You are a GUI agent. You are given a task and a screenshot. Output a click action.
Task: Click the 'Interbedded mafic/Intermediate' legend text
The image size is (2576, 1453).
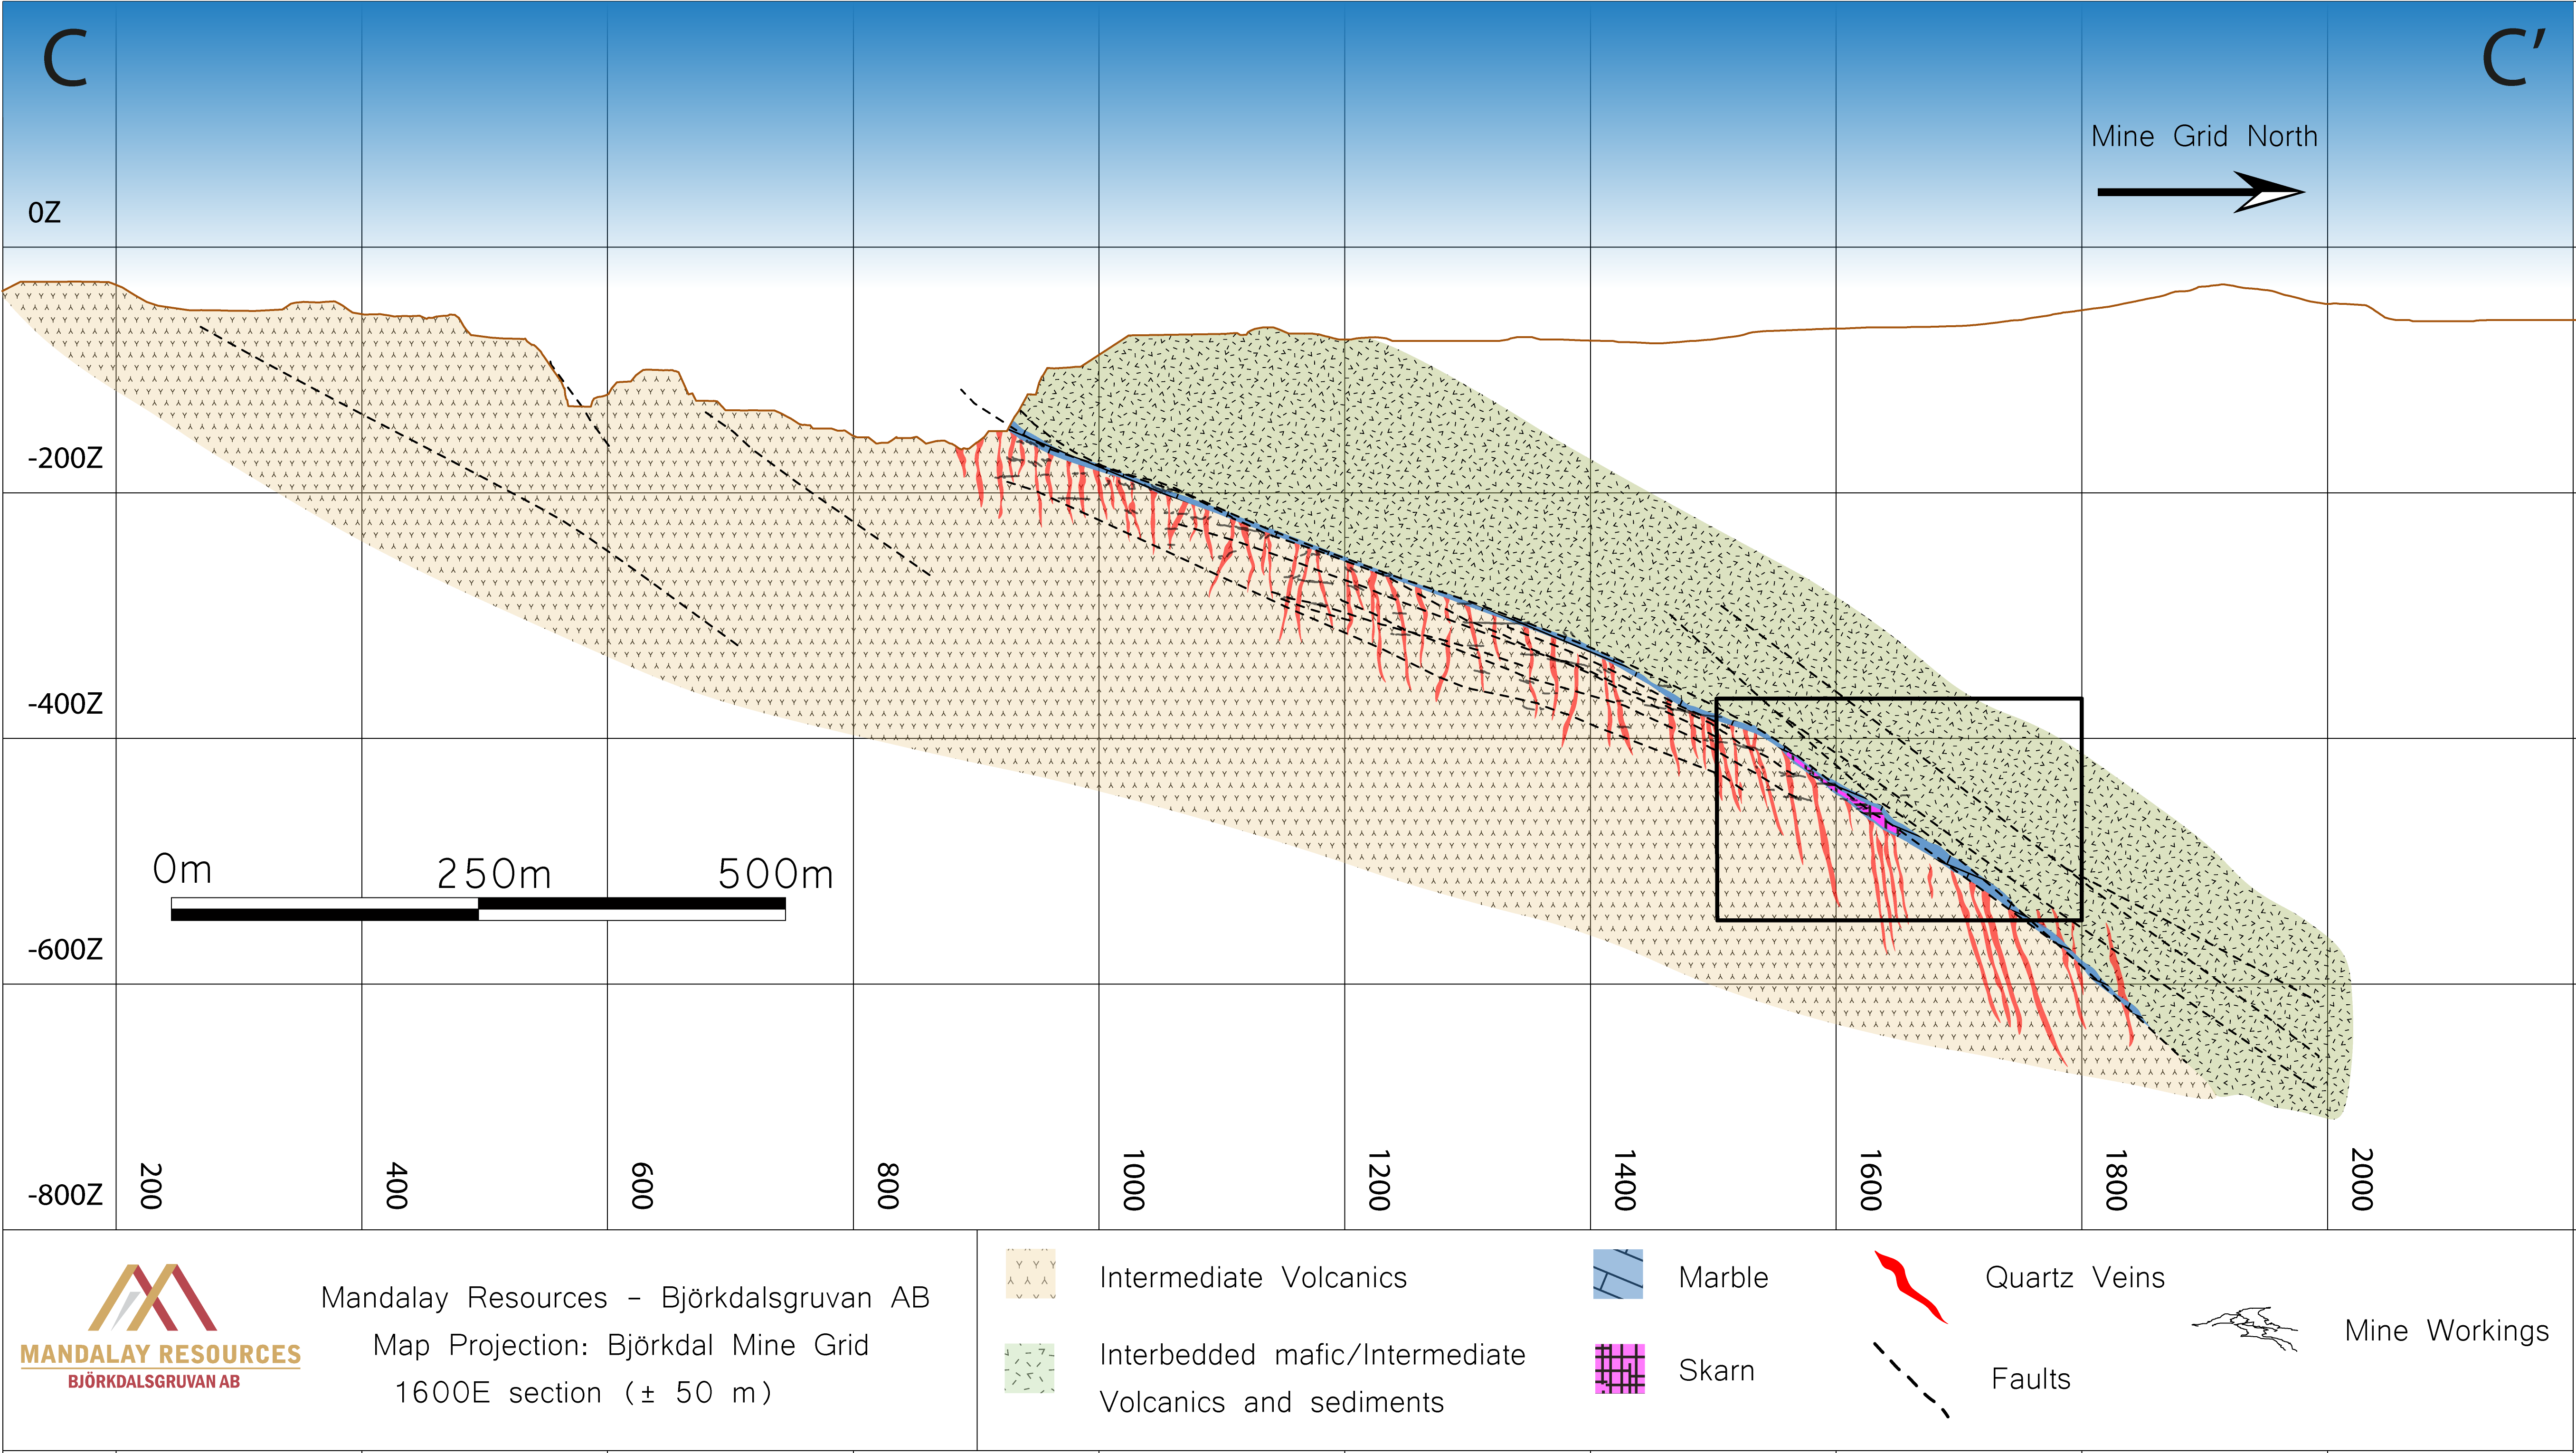click(1313, 1355)
